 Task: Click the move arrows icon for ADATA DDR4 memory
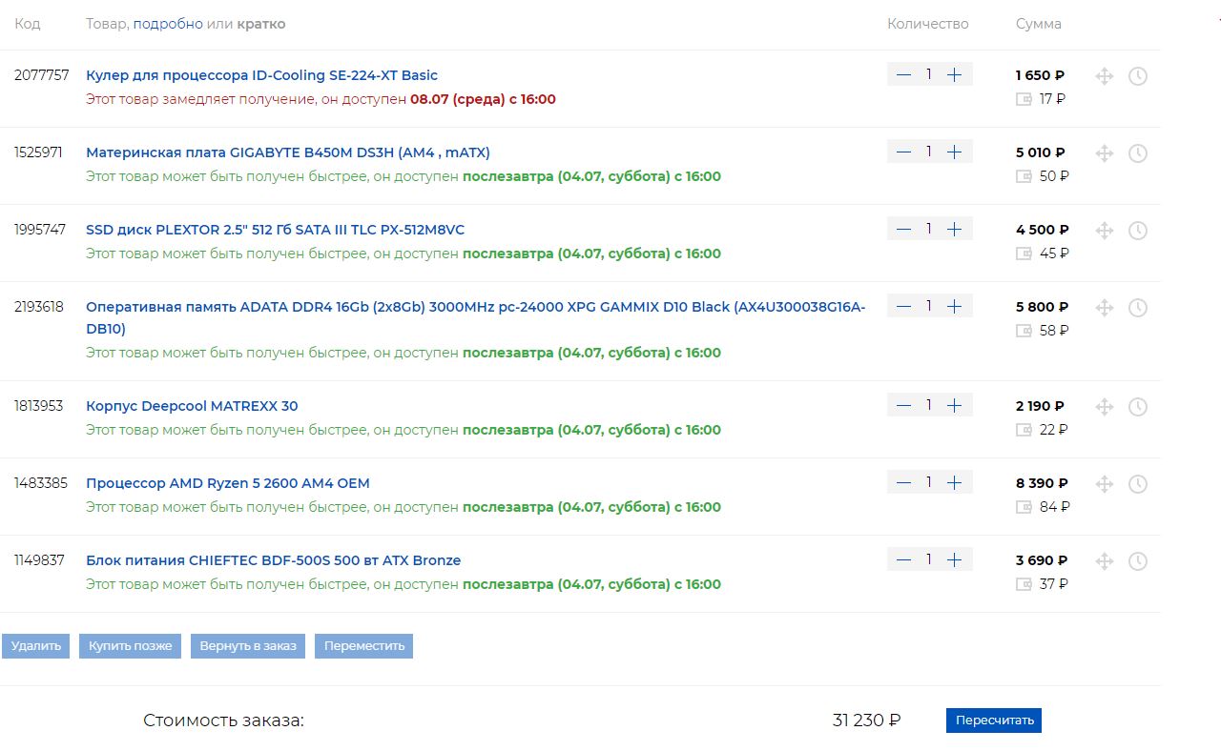pyautogui.click(x=1104, y=308)
